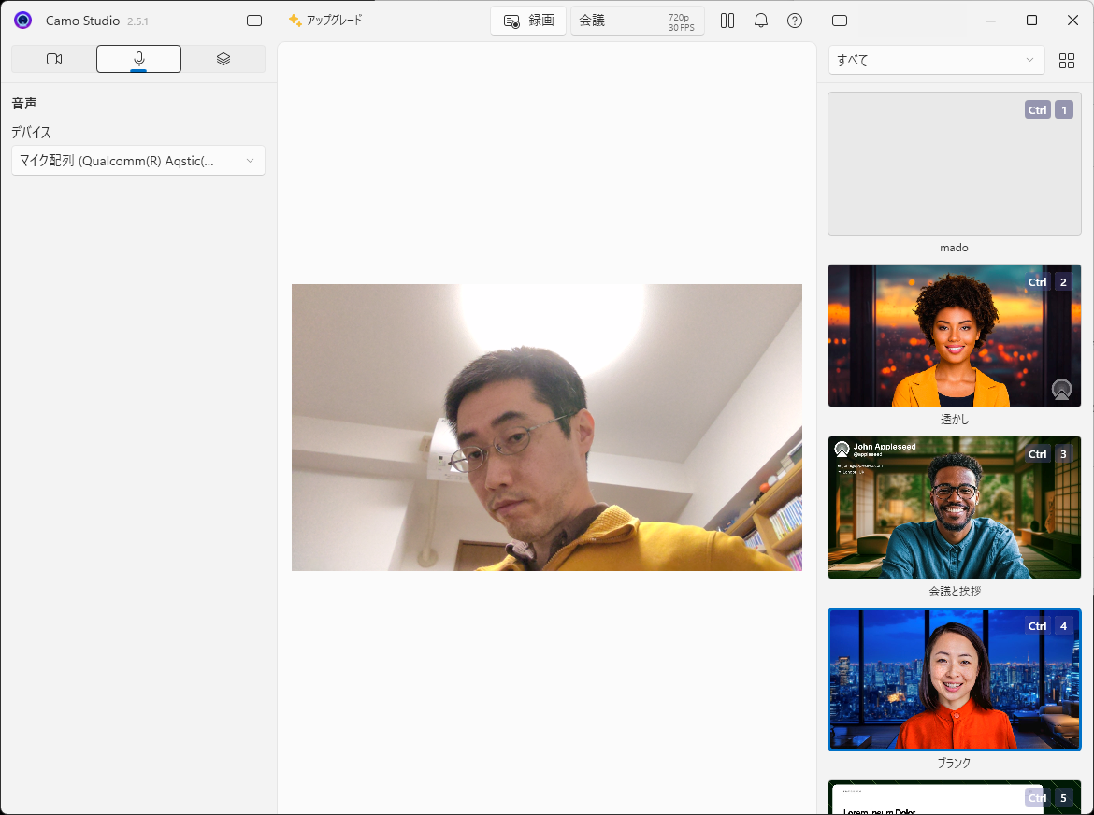The width and height of the screenshot is (1094, 815).
Task: Click the アップグレード upgrade button
Action: 325,21
